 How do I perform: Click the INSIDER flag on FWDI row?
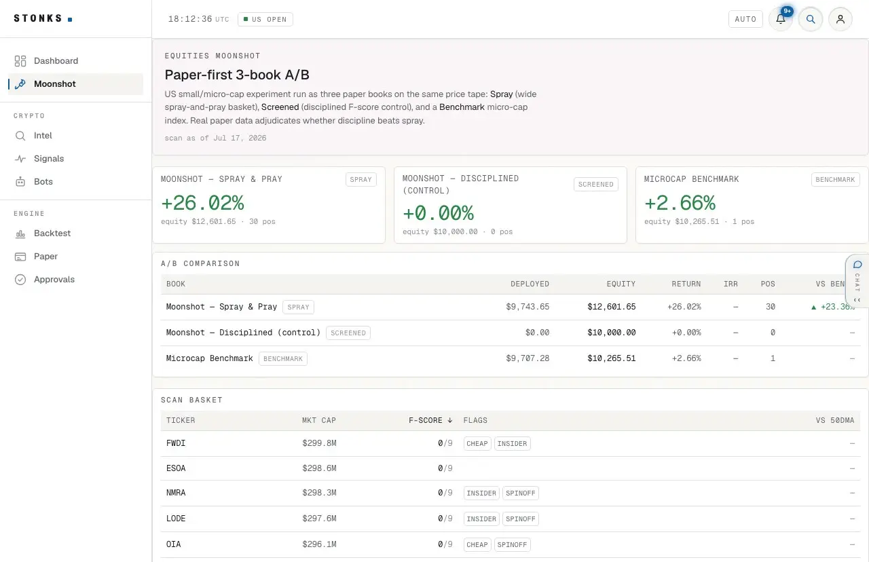512,443
